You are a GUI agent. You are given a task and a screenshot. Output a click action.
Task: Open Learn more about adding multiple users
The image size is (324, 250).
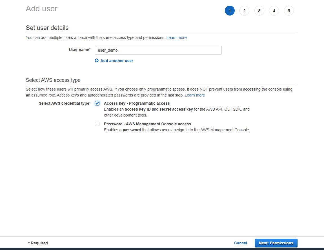click(x=176, y=37)
